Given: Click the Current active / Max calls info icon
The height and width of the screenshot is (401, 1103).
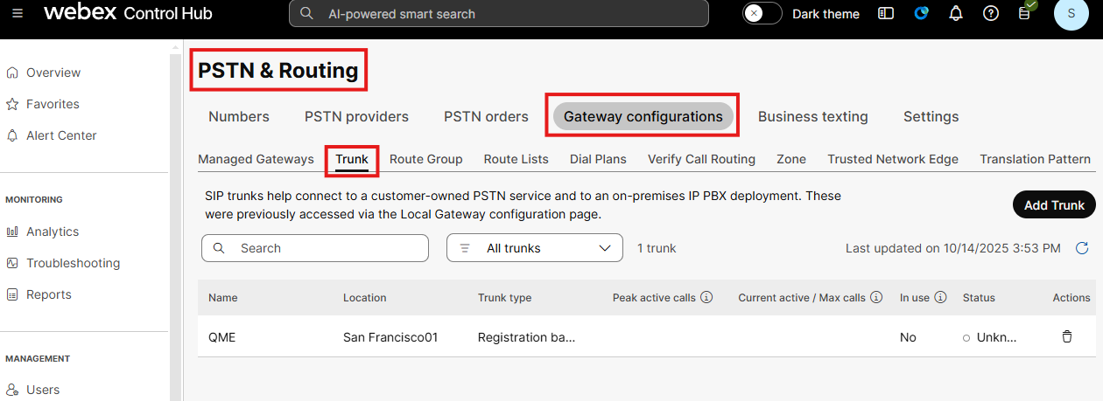Looking at the screenshot, I should point(876,298).
